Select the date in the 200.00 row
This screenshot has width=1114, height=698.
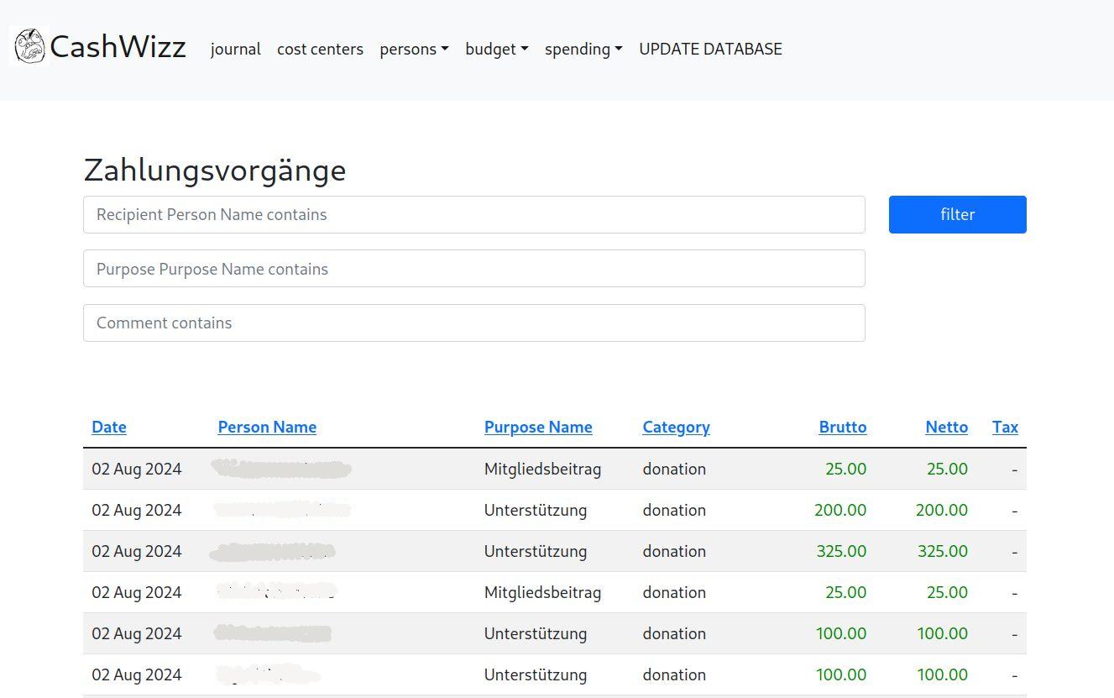click(x=137, y=510)
